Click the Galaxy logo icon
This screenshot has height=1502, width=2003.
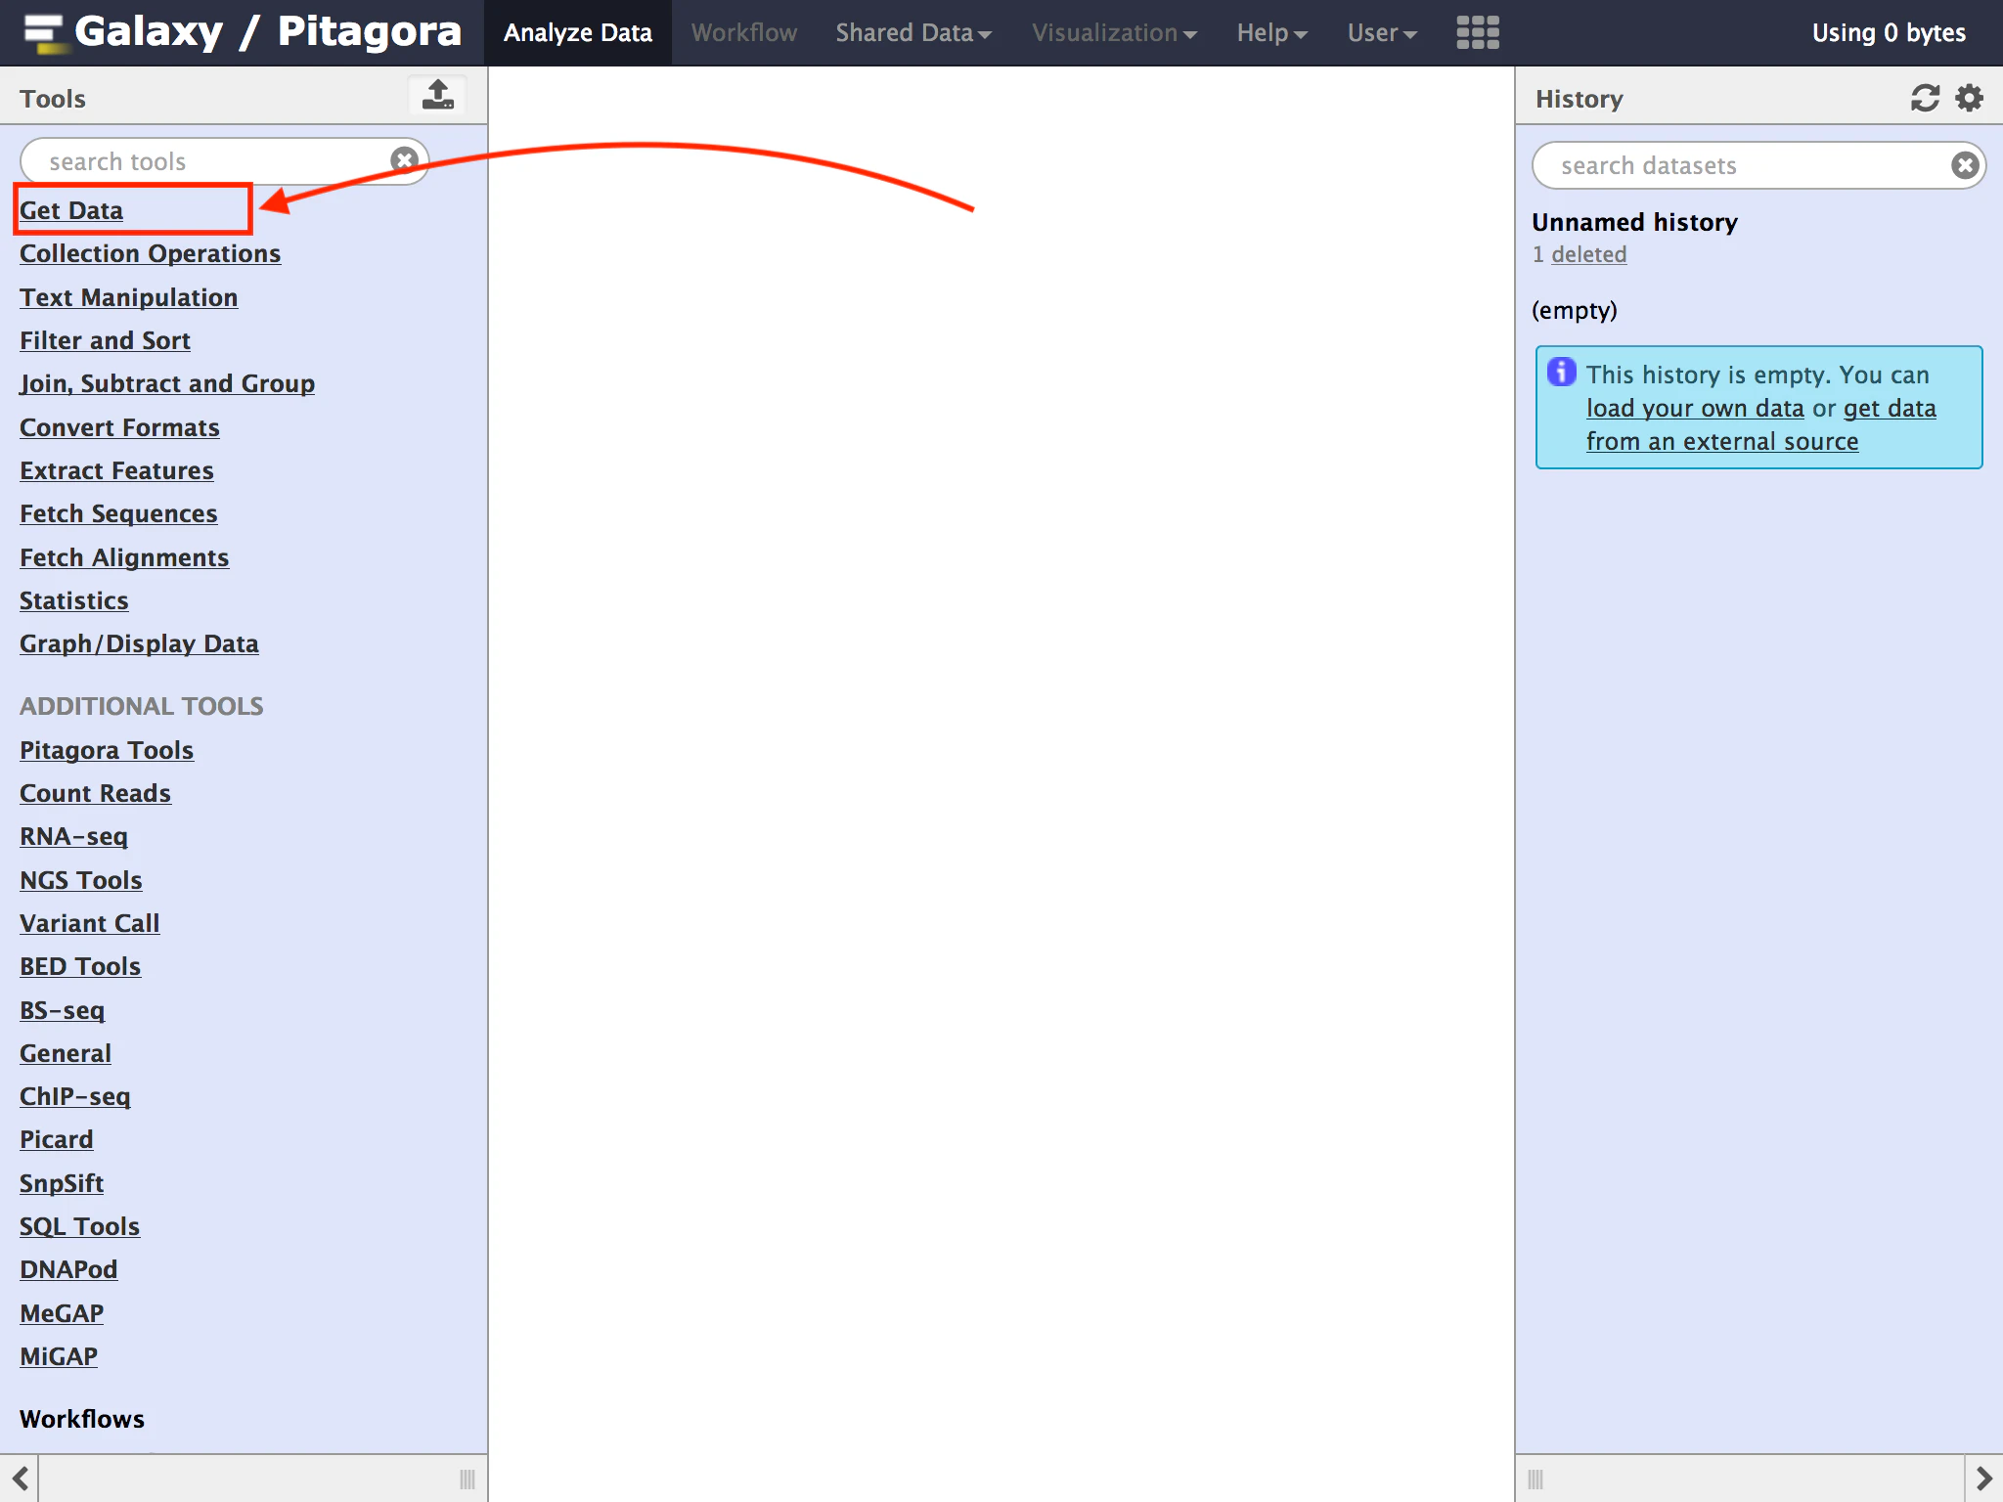tap(44, 32)
